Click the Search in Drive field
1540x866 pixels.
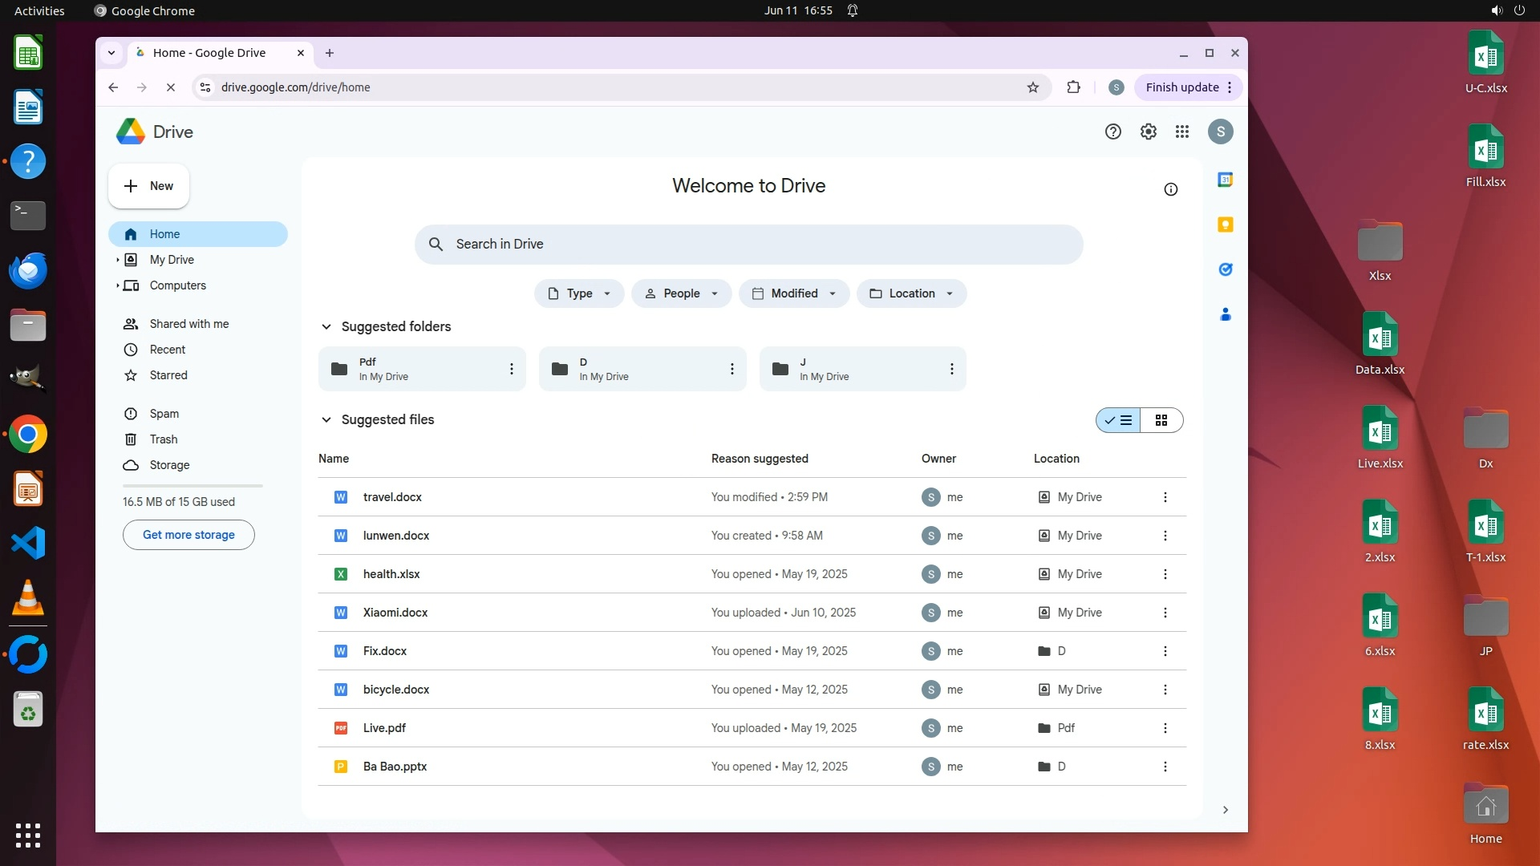[748, 244]
